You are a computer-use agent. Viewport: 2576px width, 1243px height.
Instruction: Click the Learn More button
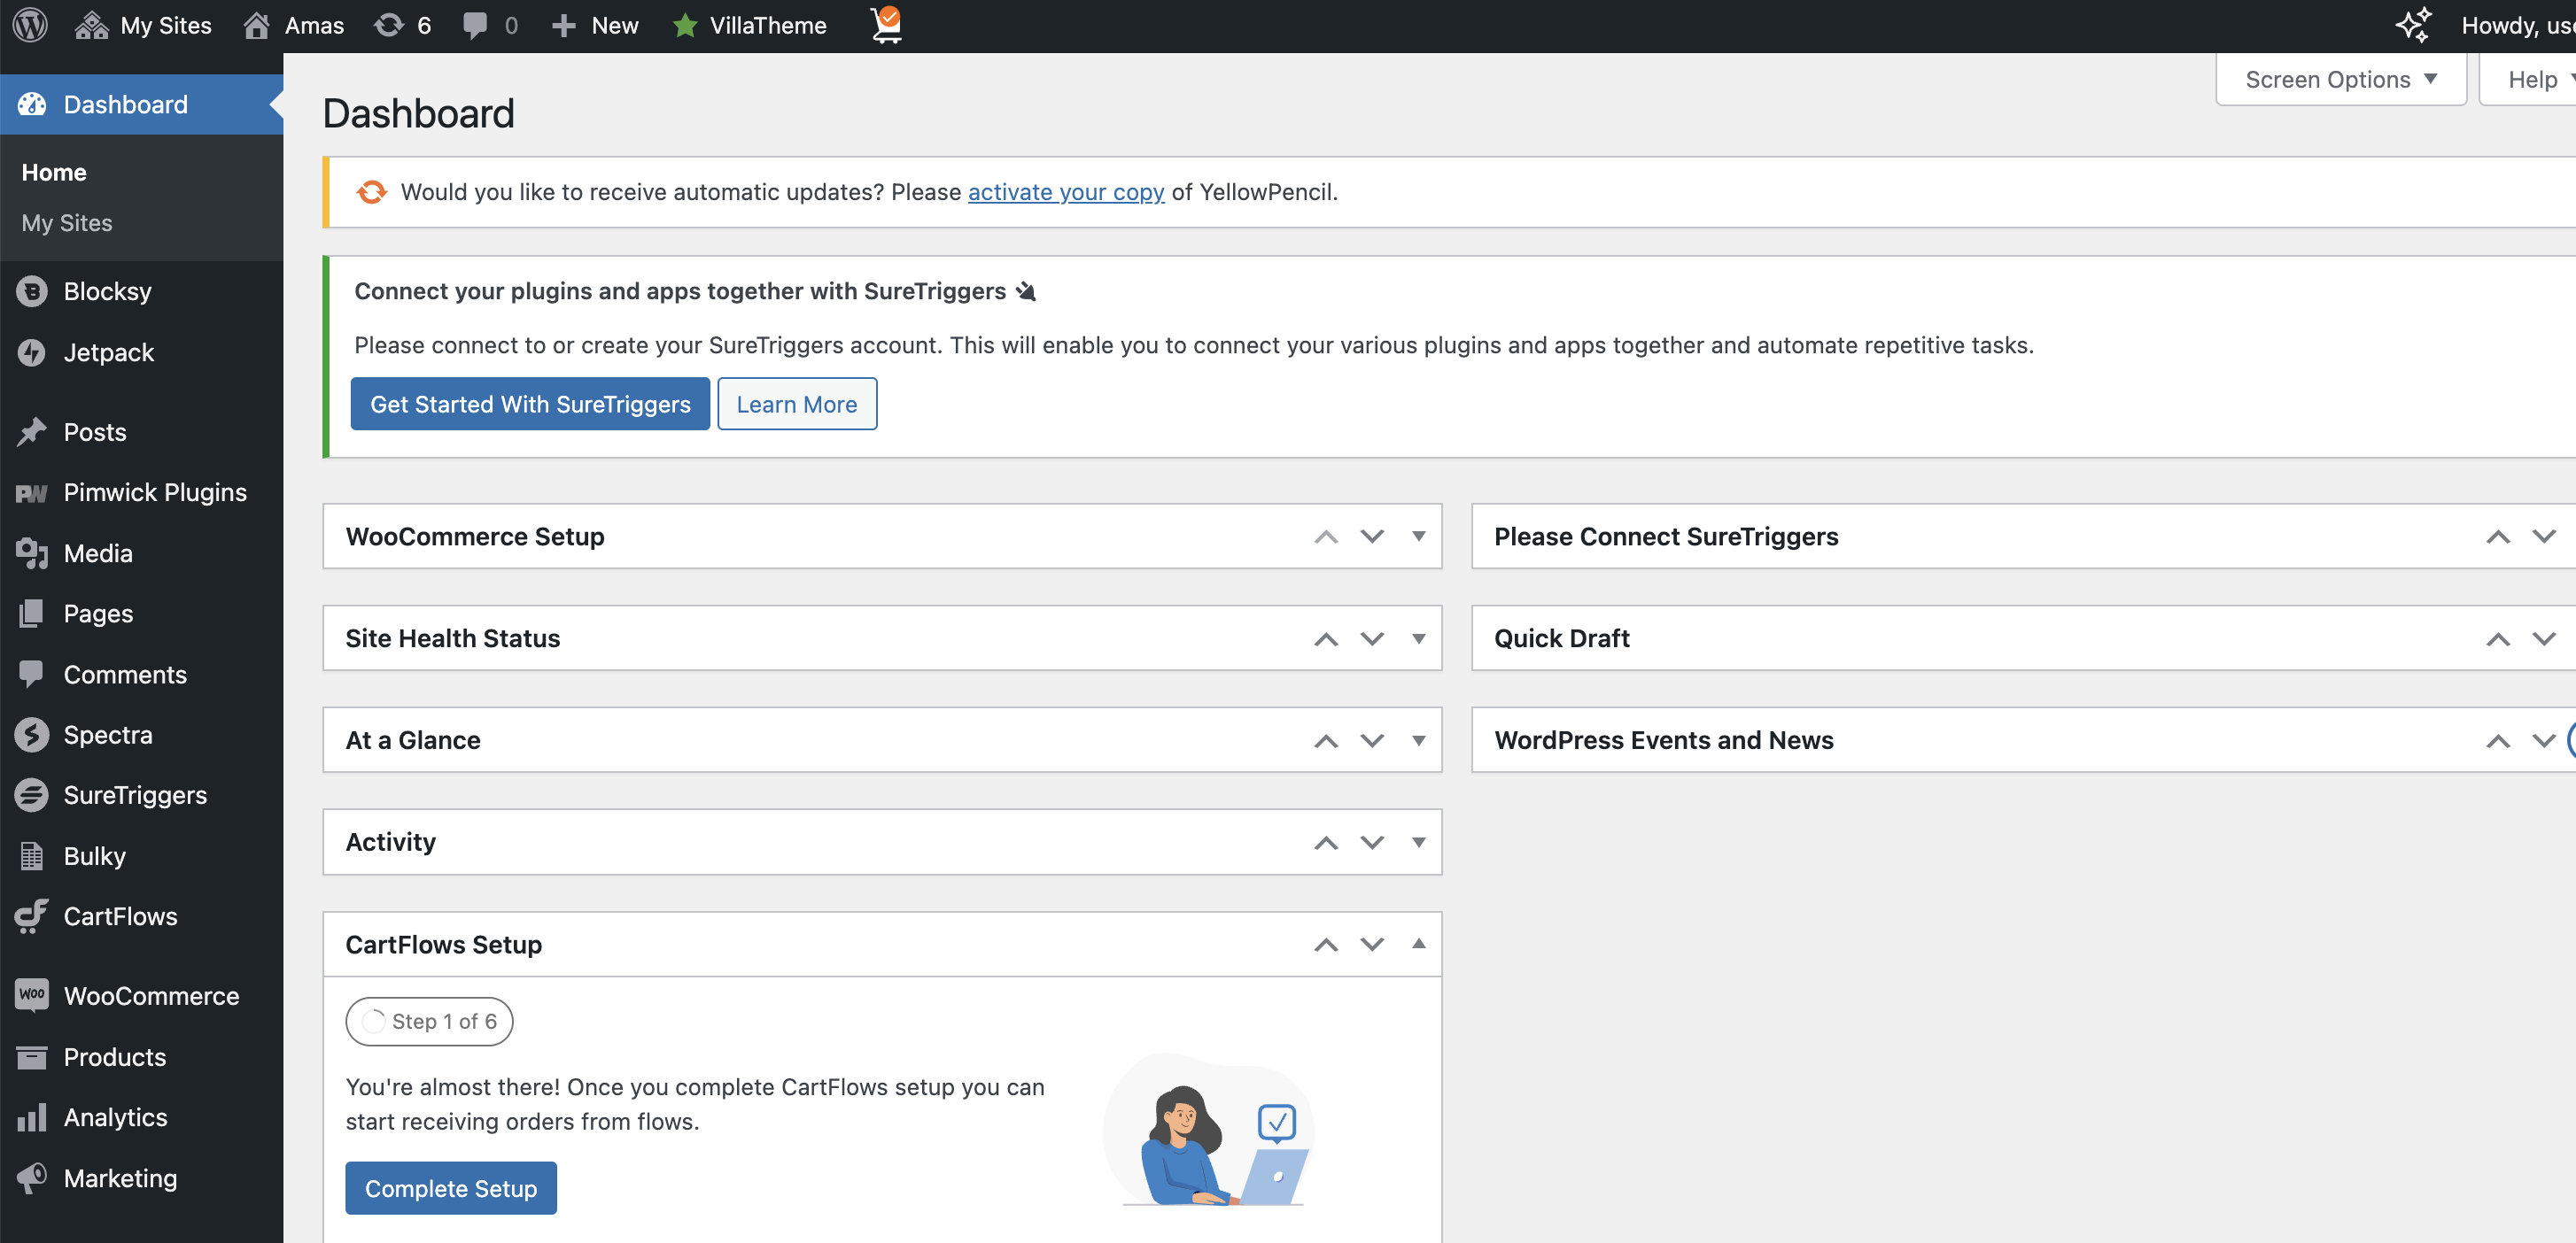click(797, 404)
